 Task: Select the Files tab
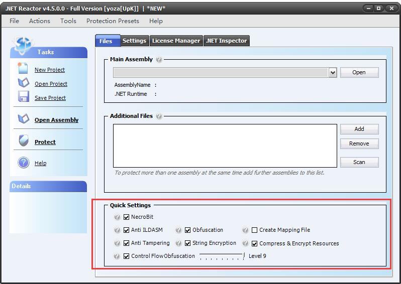108,41
